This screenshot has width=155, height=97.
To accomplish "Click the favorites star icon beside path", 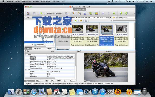I will tap(114, 18).
